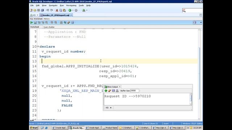Image resolution: width=232 pixels, height=130 pixels.
Task: Open the dropdown arrow beside the SQL worksheet connection icon
Action: coord(87,10)
